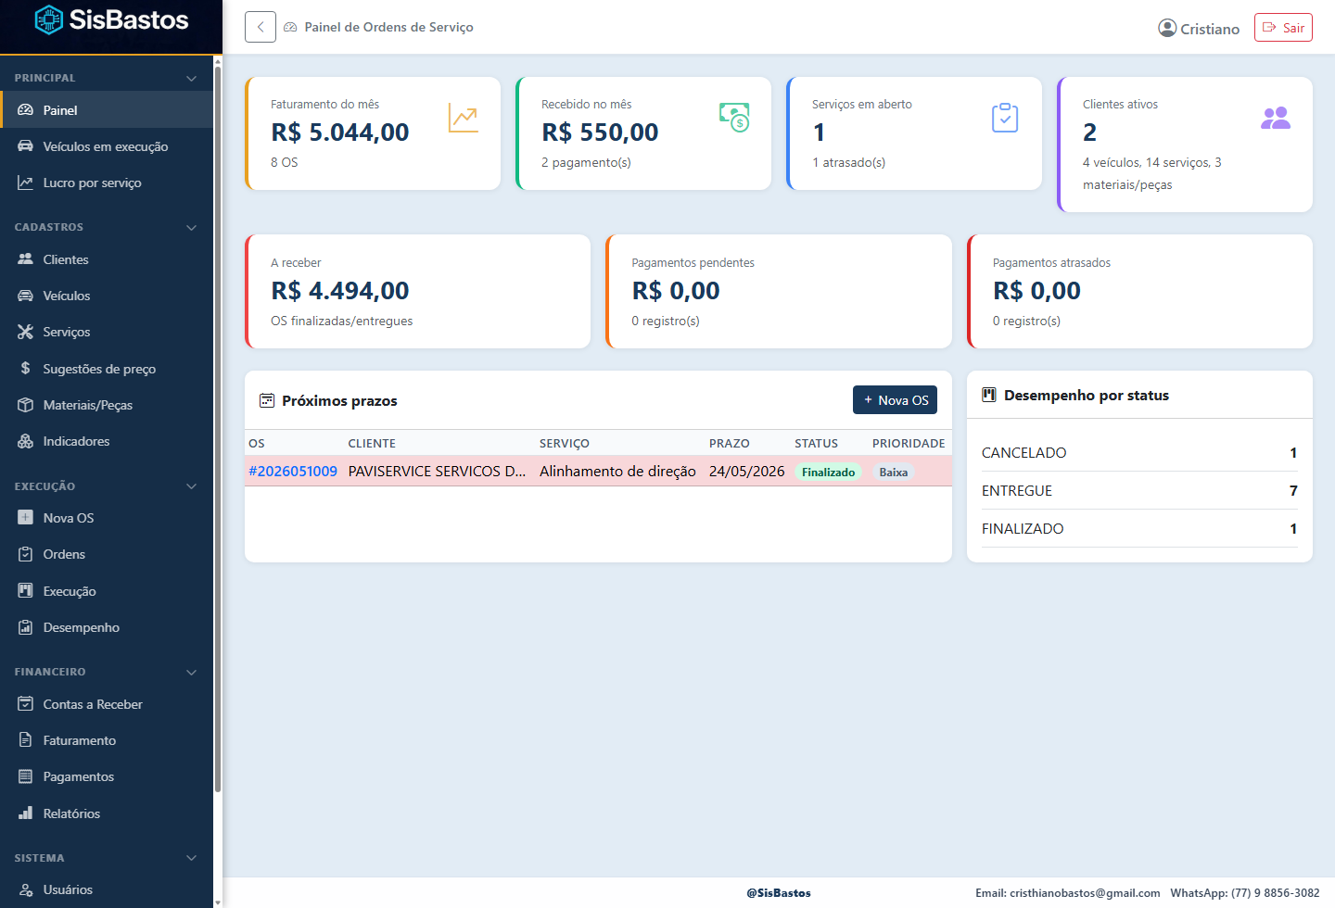1335x908 pixels.
Task: Click the money icon in Recebido no mês card
Action: click(734, 118)
